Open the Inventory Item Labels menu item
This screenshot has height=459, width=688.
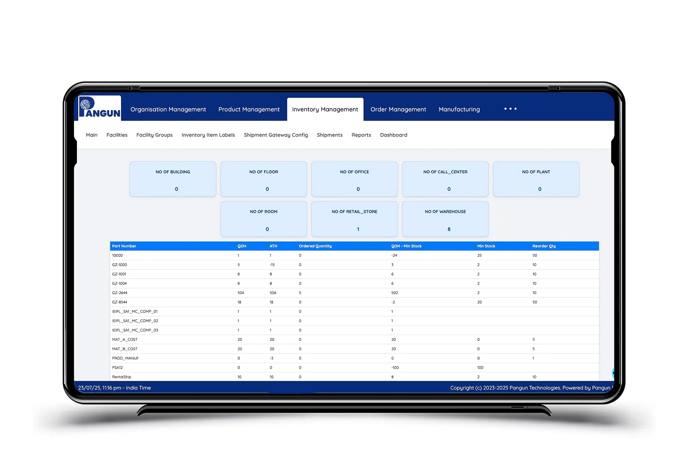(x=208, y=135)
